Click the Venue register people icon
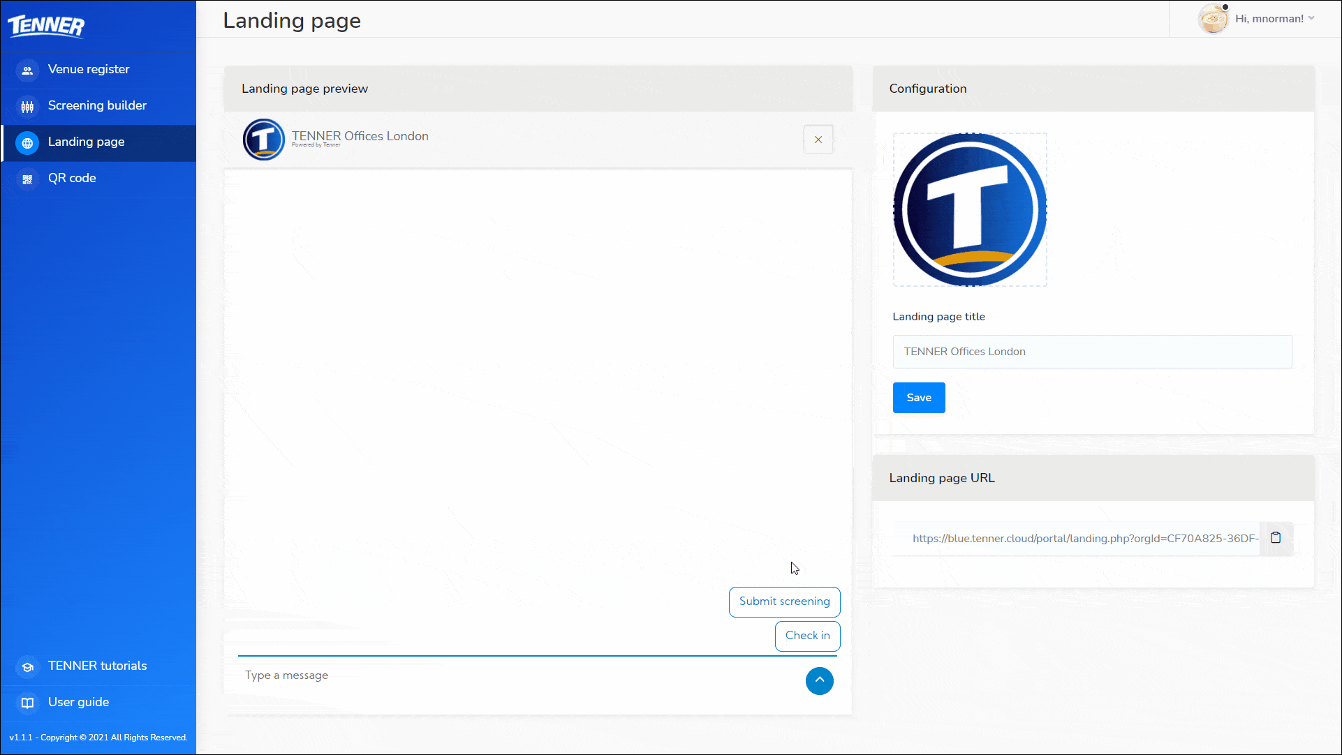The image size is (1342, 755). pyautogui.click(x=27, y=70)
